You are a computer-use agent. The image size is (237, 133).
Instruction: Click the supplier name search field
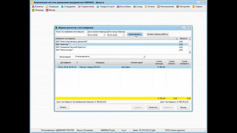71,35
